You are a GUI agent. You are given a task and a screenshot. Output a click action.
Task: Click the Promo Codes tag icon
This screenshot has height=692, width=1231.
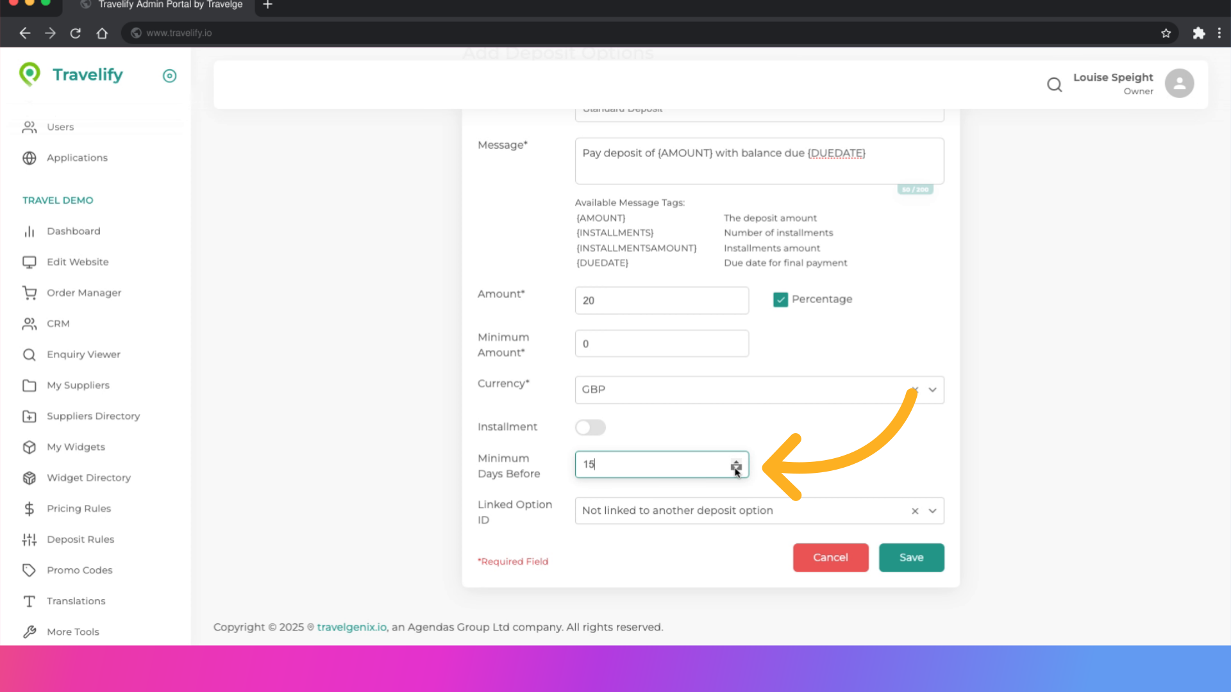point(29,570)
